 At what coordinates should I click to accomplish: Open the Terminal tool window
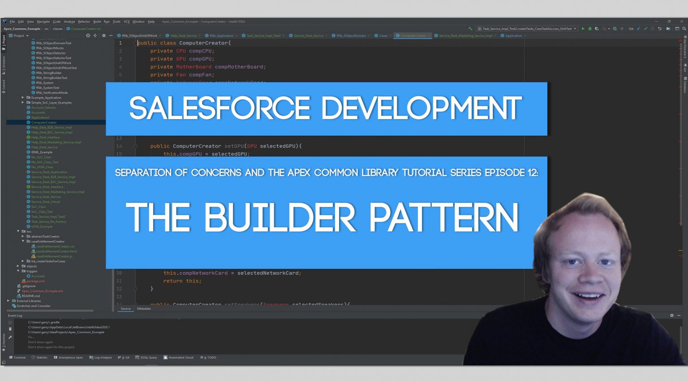18,357
